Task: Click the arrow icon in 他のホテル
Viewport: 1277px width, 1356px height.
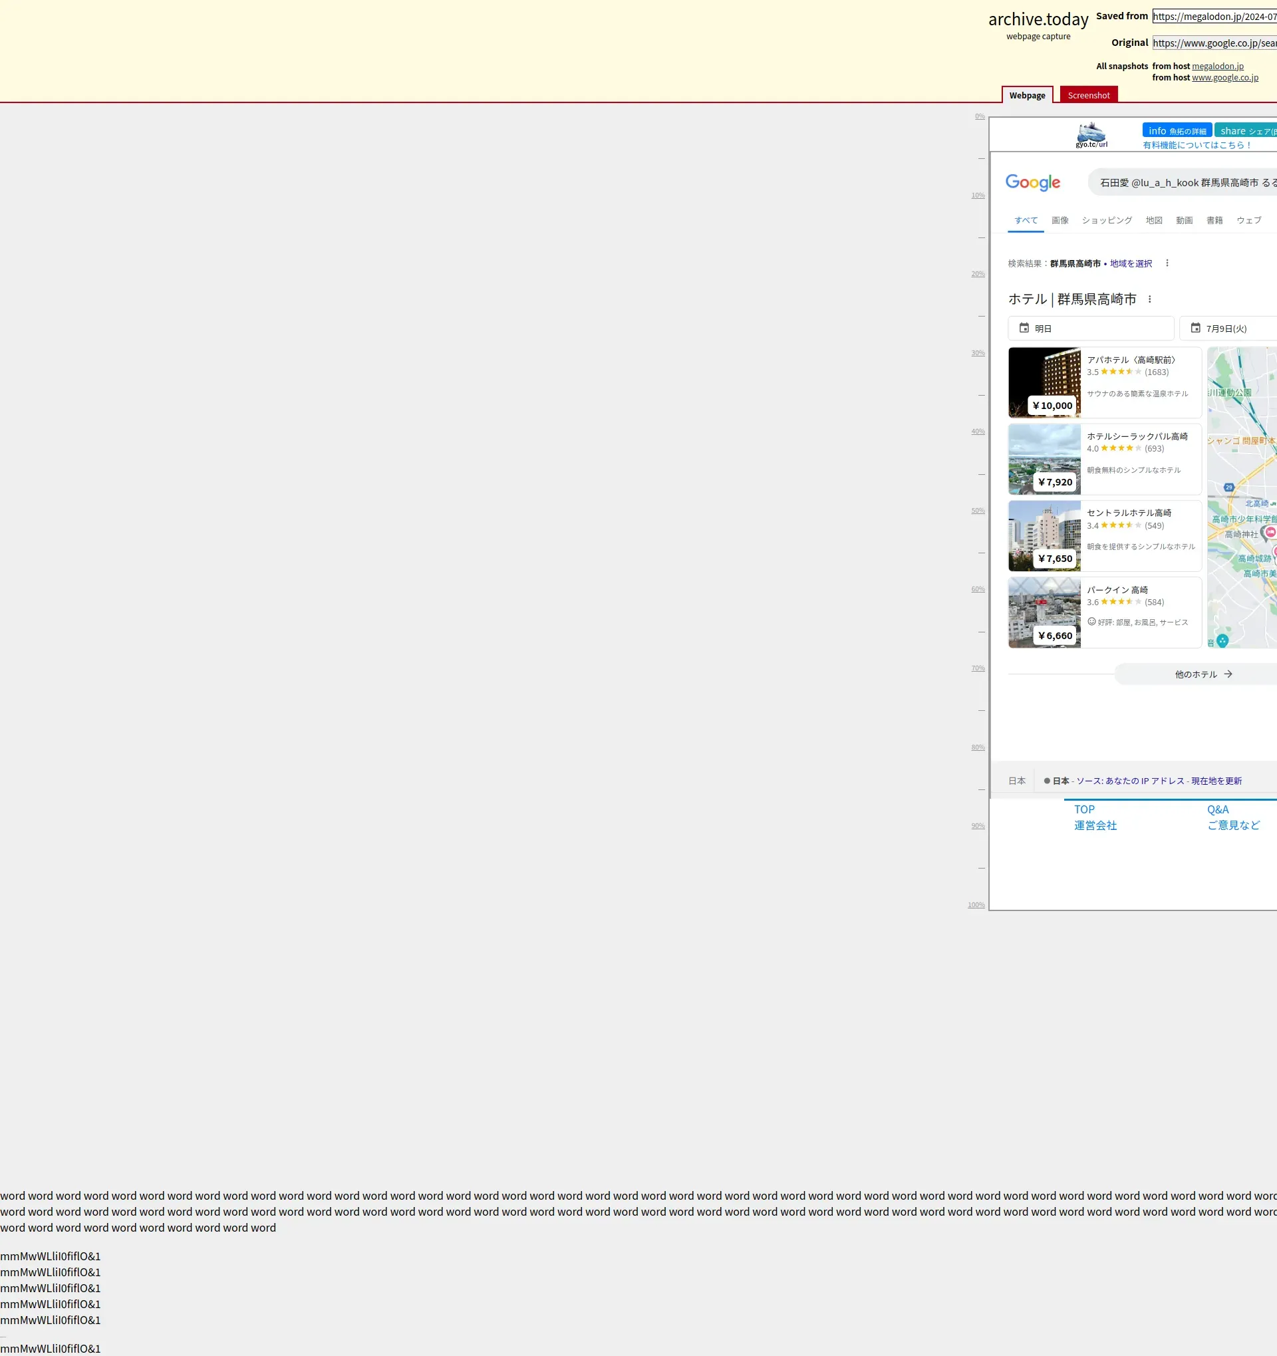Action: [1228, 674]
